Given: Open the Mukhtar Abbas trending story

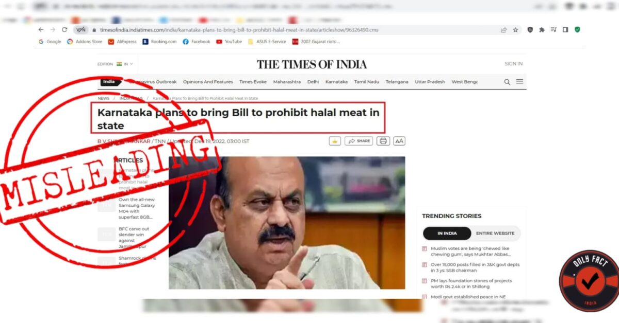Looking at the screenshot, I should 470,251.
